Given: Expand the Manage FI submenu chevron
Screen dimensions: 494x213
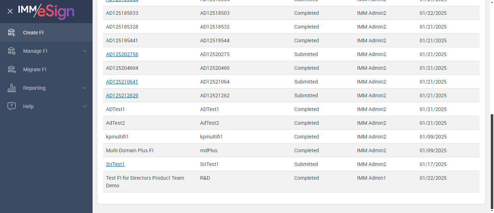Looking at the screenshot, I should (x=85, y=51).
